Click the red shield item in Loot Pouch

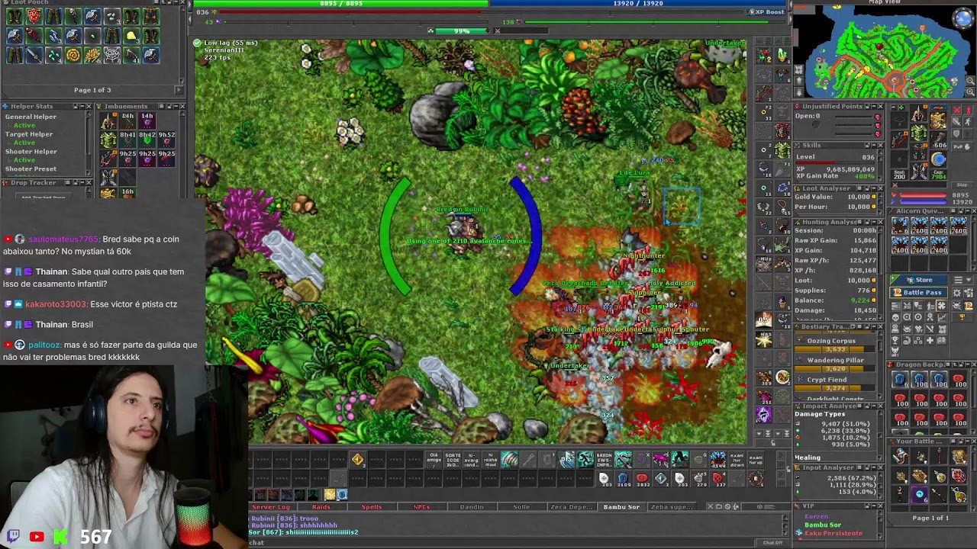point(34,16)
